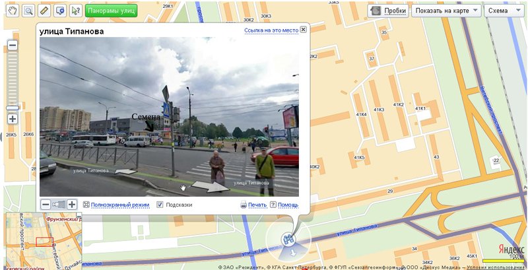
Task: Click the red rectangle in overview minimap
Action: tap(44, 242)
